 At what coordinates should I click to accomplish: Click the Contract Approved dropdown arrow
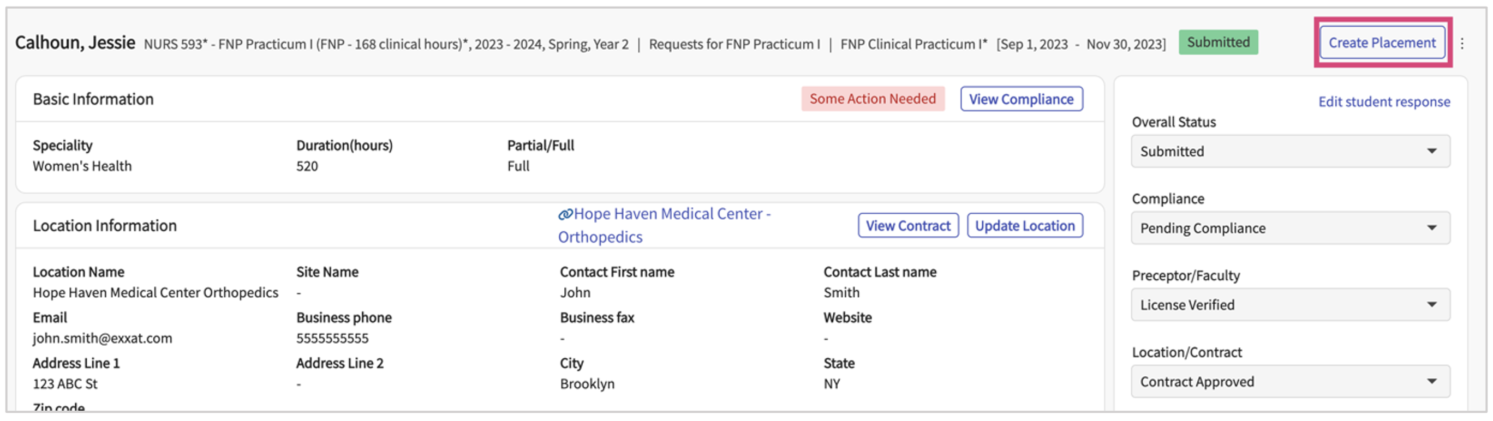point(1431,382)
